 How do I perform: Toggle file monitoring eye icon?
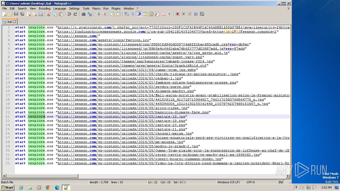click(169, 14)
